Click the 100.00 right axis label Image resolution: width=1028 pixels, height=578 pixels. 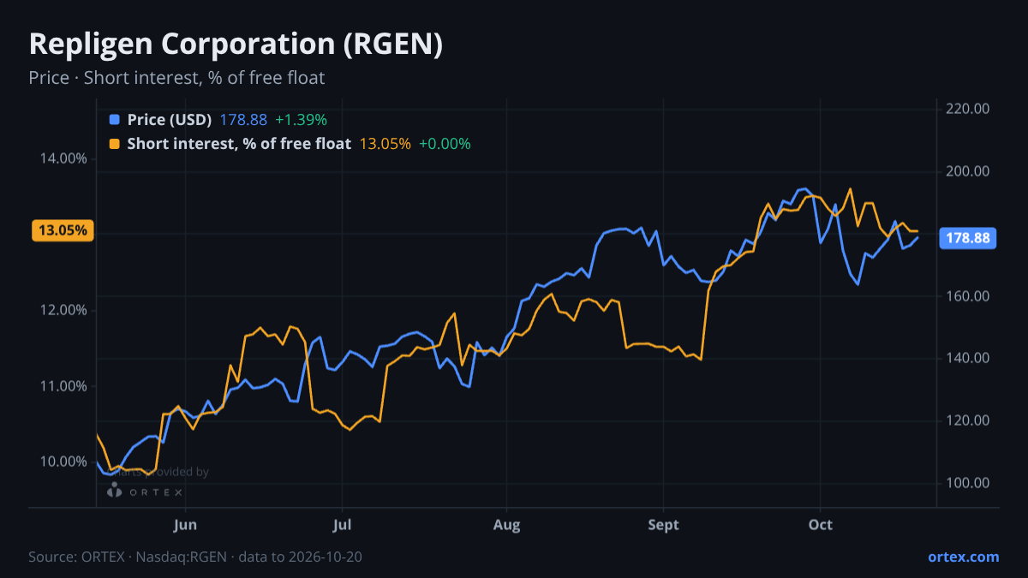click(x=970, y=483)
